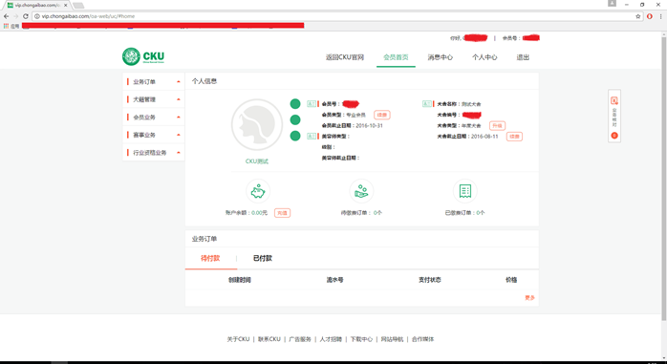Bookmark this page with the star icon
This screenshot has width=667, height=364.
638,16
